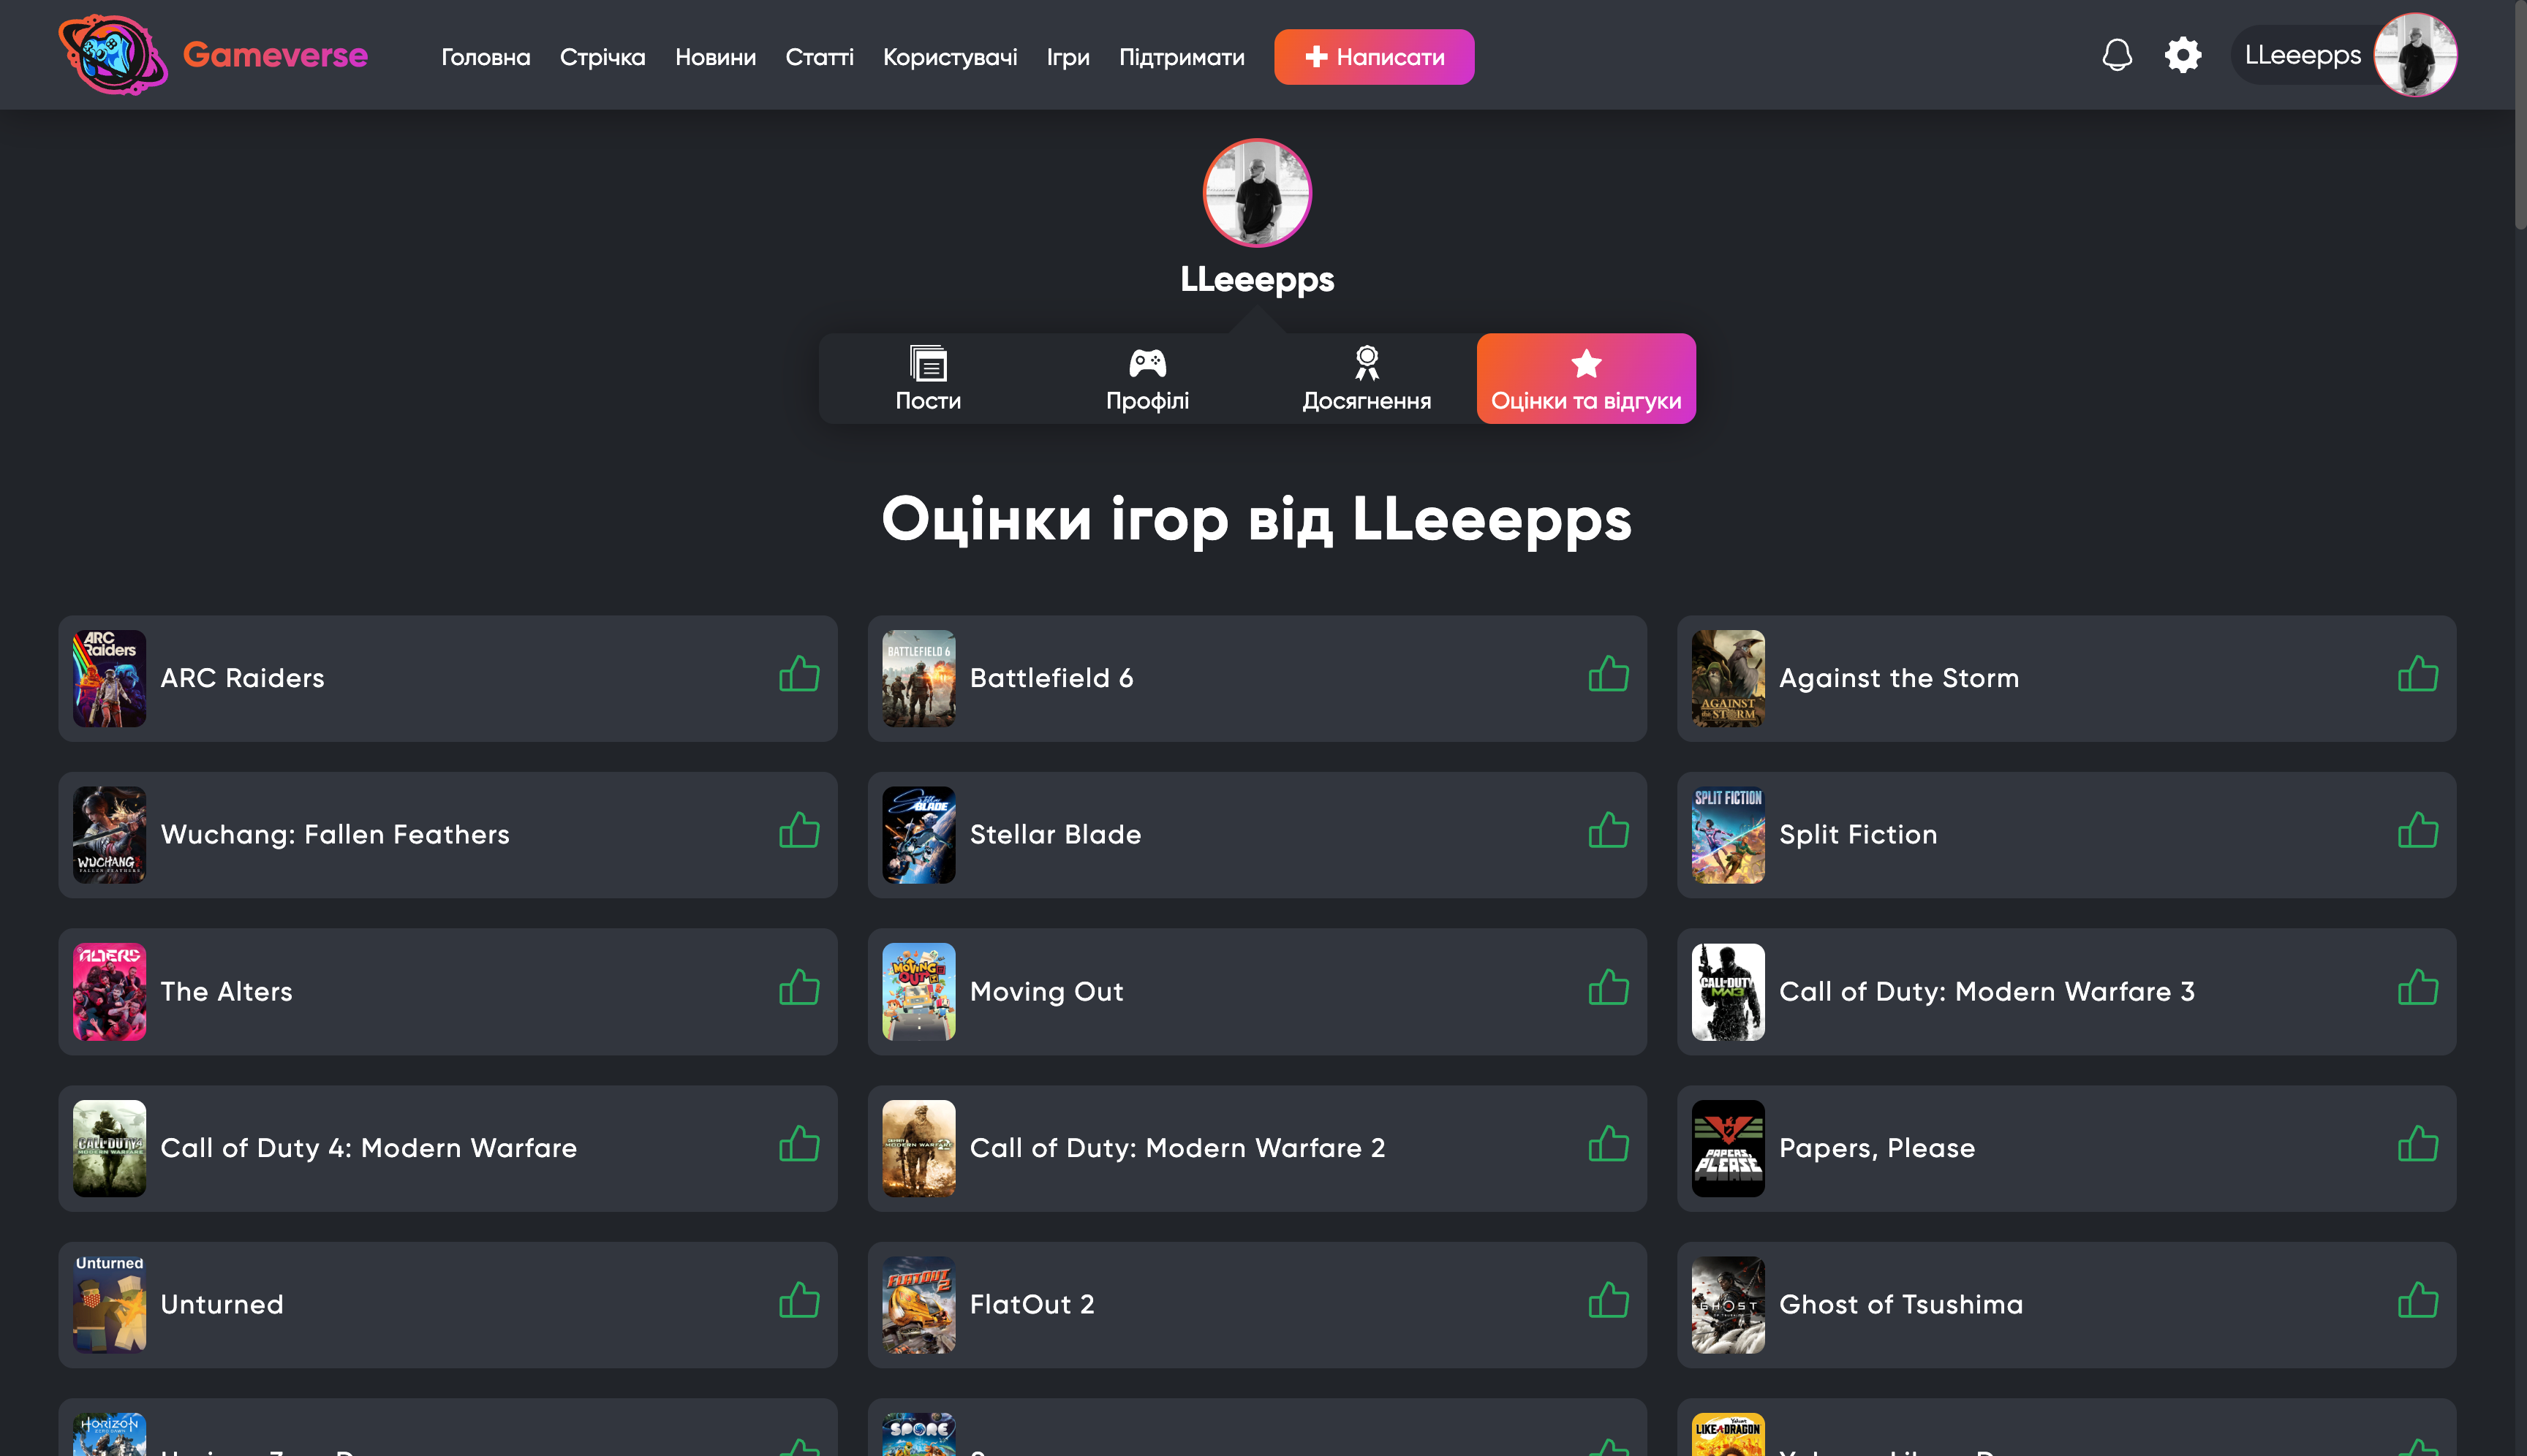Open the notifications bell icon
Viewport: 2527px width, 1456px height.
[x=2117, y=55]
